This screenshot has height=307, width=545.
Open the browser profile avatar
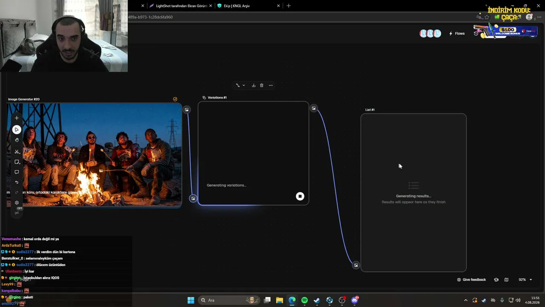(529, 17)
